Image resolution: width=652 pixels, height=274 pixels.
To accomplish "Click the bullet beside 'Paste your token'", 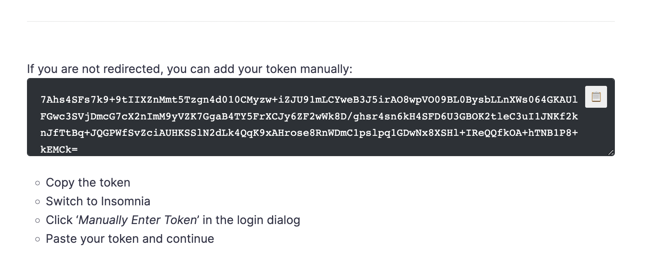I will tap(38, 239).
